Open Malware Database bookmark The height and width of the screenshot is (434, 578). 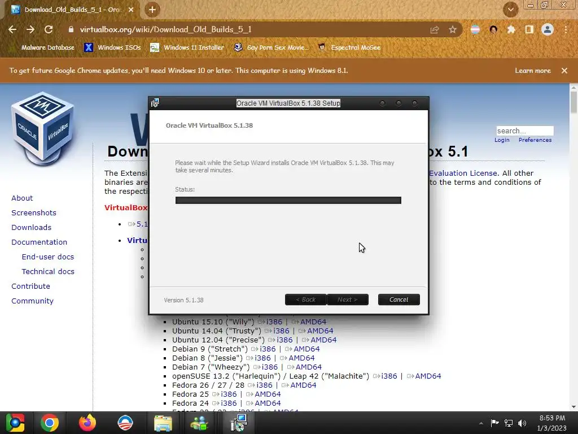[x=47, y=47]
